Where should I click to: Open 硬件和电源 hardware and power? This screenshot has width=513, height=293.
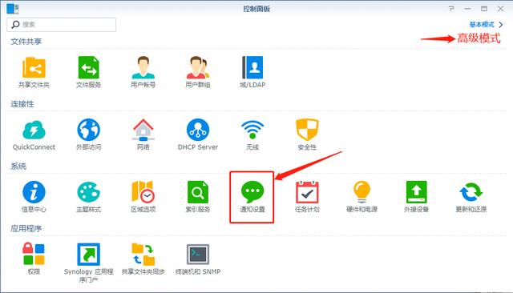[x=362, y=192]
